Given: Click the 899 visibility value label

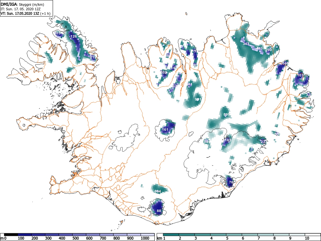Looking at the screenshot, I should [227, 115].
